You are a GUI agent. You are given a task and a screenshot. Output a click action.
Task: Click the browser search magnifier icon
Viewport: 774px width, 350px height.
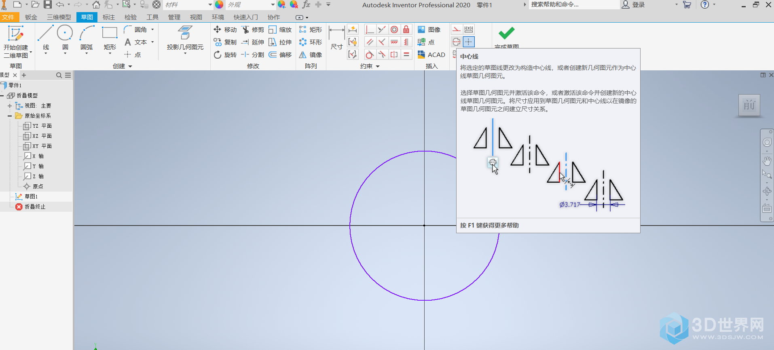tap(59, 75)
